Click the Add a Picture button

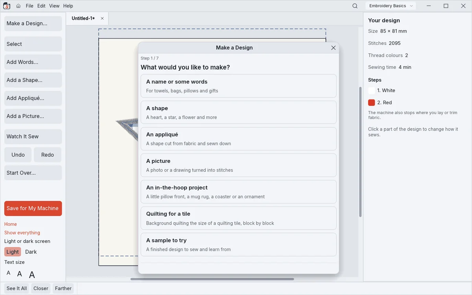33,116
